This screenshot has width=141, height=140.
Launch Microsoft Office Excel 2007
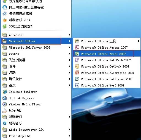(107, 54)
